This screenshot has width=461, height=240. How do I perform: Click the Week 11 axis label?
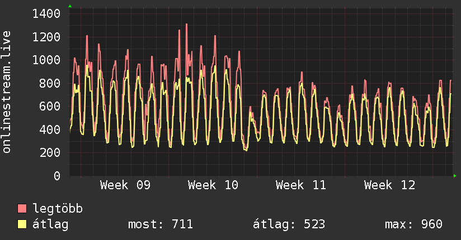point(301,185)
